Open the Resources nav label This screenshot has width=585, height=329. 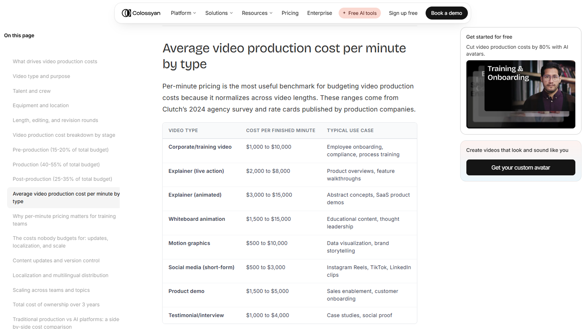pos(254,13)
